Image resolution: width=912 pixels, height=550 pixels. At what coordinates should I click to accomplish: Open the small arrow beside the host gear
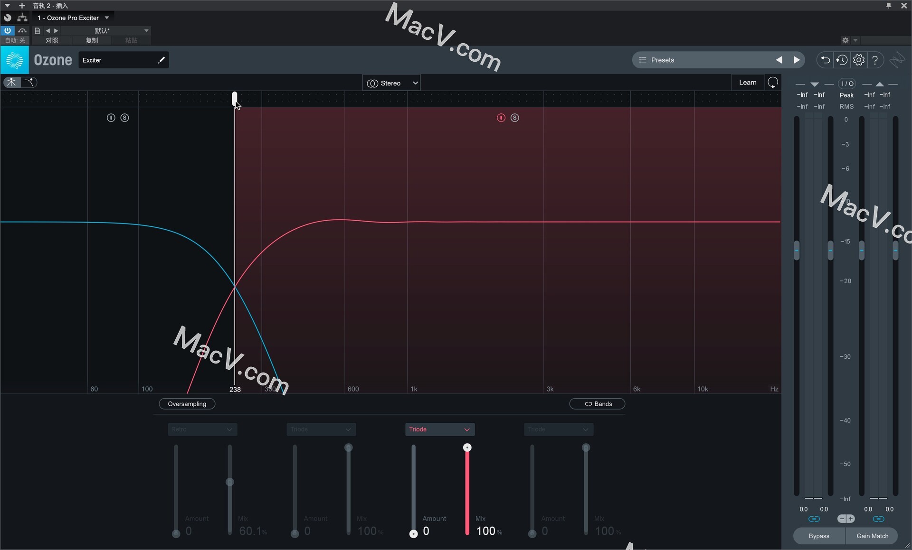coord(855,40)
